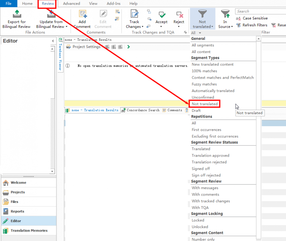Toggle the Case Sensitive filter option
Viewport: 286px width, 241px height.
click(x=252, y=18)
